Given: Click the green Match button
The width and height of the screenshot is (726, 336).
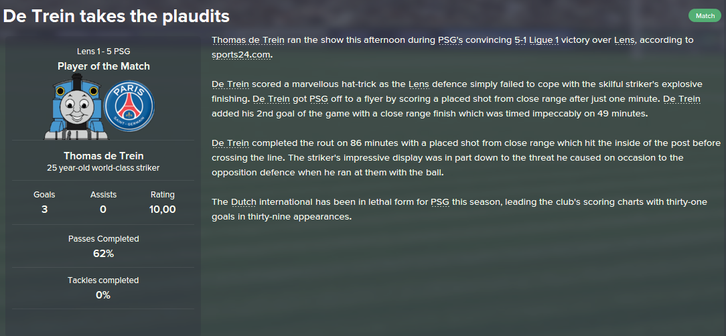Looking at the screenshot, I should click(705, 16).
